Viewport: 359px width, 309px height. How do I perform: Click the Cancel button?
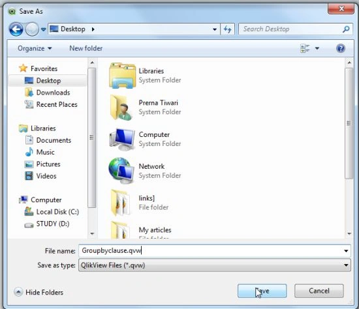319,291
